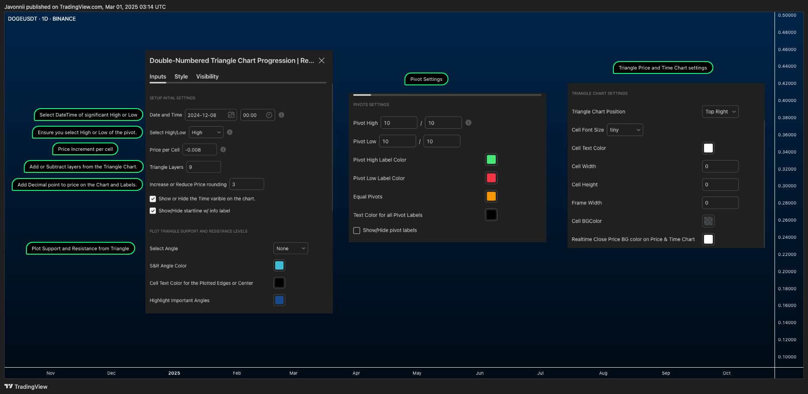The width and height of the screenshot is (808, 394).
Task: Switch to the Visibility tab
Action: pyautogui.click(x=207, y=77)
